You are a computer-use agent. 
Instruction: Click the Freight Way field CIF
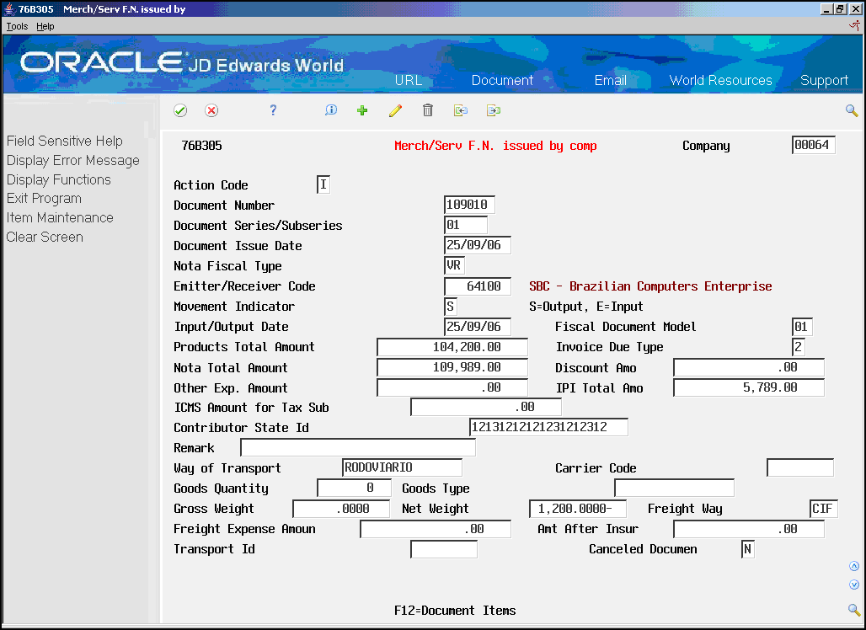point(824,509)
